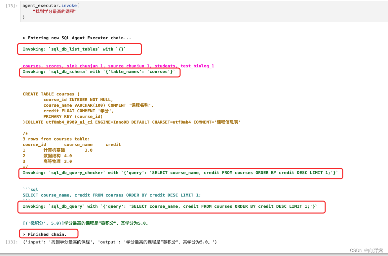Click the sample row '计算机基础 3.0'

coord(58,150)
